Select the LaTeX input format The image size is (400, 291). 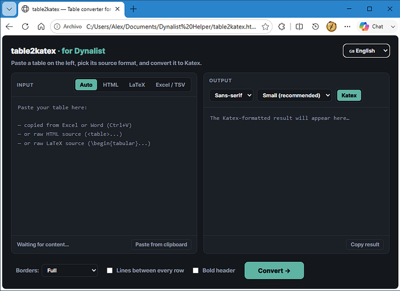pos(137,85)
